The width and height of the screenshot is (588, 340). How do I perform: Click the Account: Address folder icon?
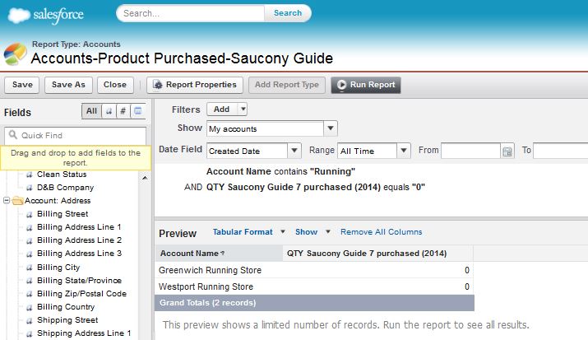(x=17, y=201)
